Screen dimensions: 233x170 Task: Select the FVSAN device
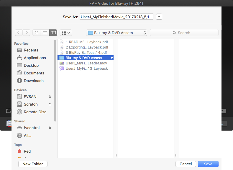pyautogui.click(x=30, y=97)
